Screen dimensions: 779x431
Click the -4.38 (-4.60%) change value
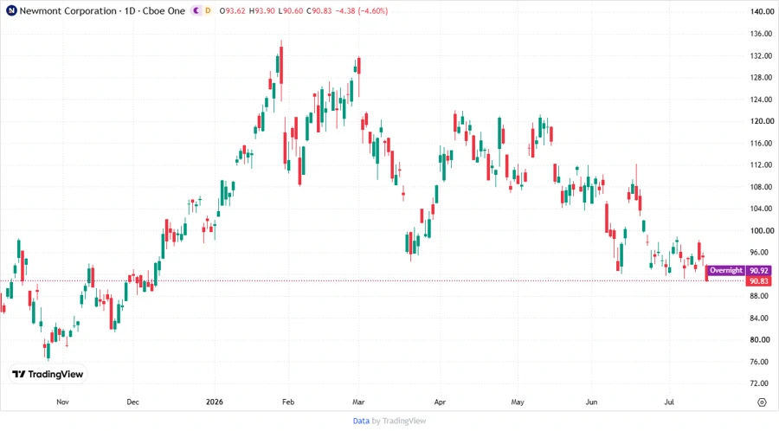click(x=361, y=10)
